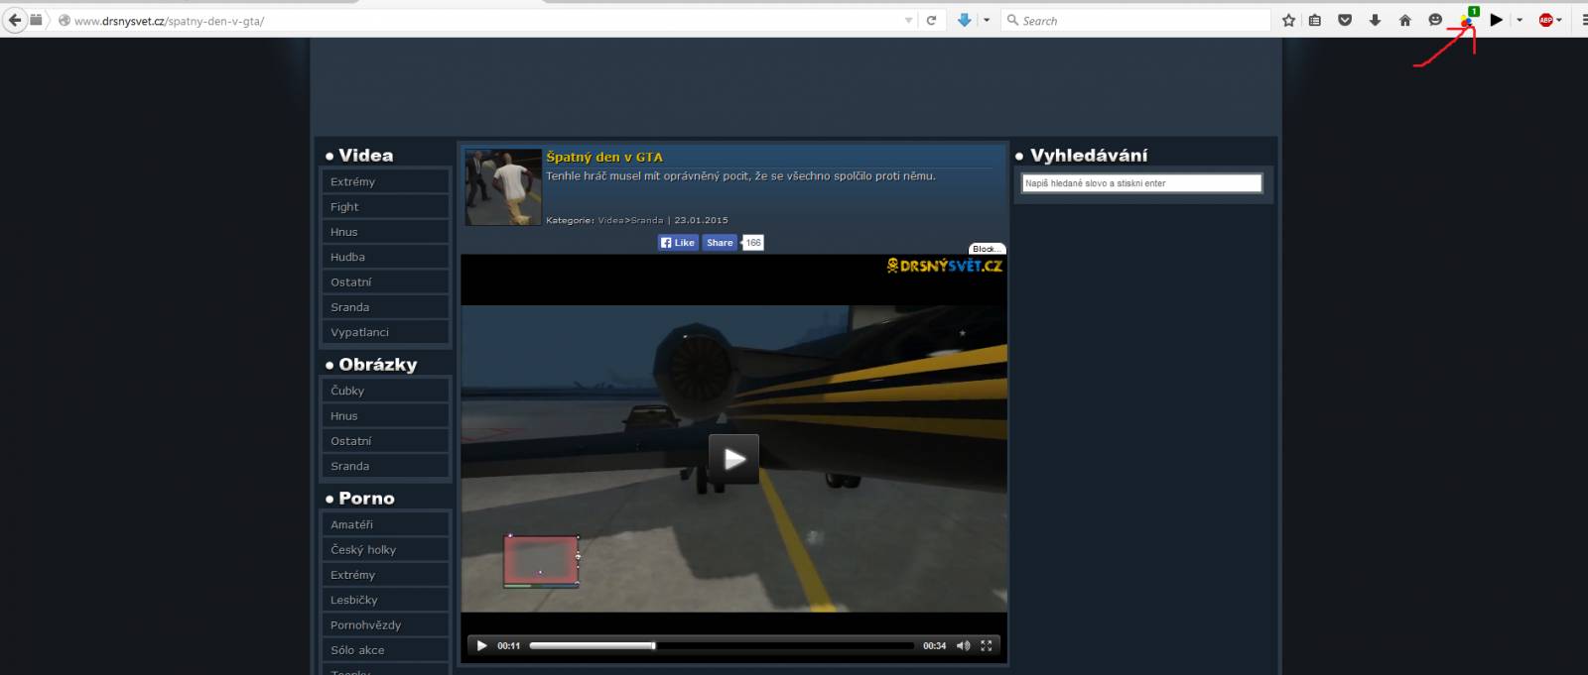Reload the page with the refresh icon

click(x=931, y=20)
